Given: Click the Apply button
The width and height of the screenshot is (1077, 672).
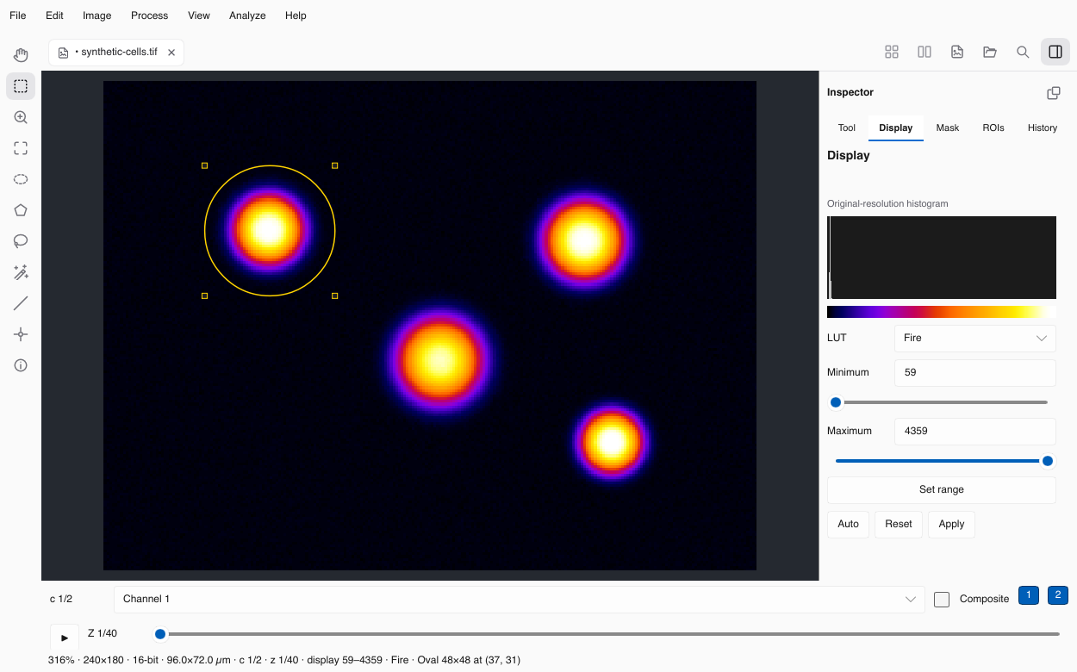Looking at the screenshot, I should pyautogui.click(x=951, y=524).
